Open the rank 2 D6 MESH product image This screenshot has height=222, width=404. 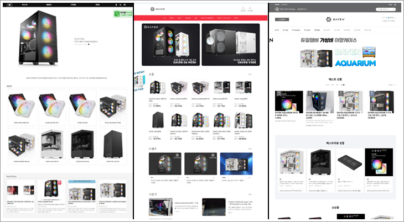(320, 101)
